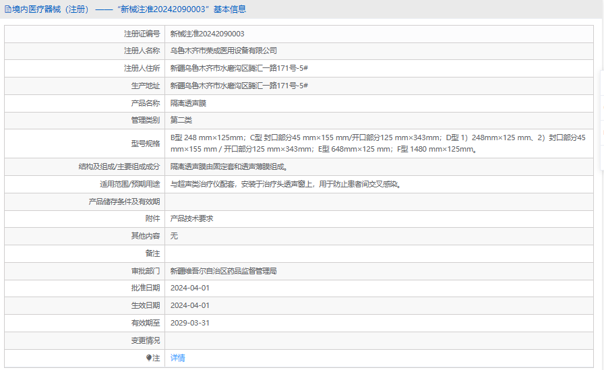Click the composition text 隔离透声膜由固定套和透声薄膜组成
604x370 pixels.
(229, 166)
